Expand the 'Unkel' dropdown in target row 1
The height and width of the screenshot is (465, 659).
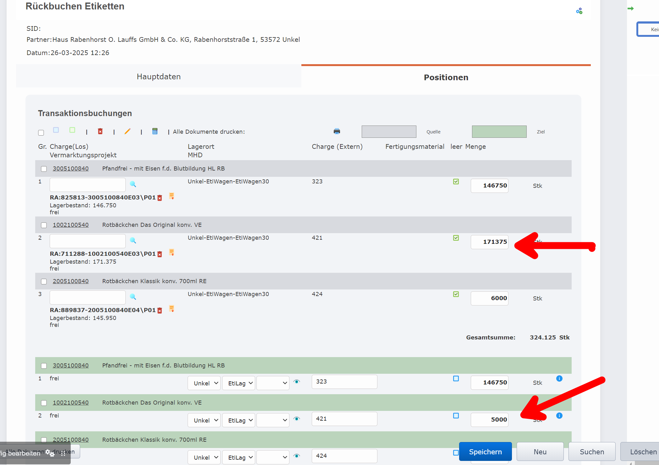pos(204,383)
